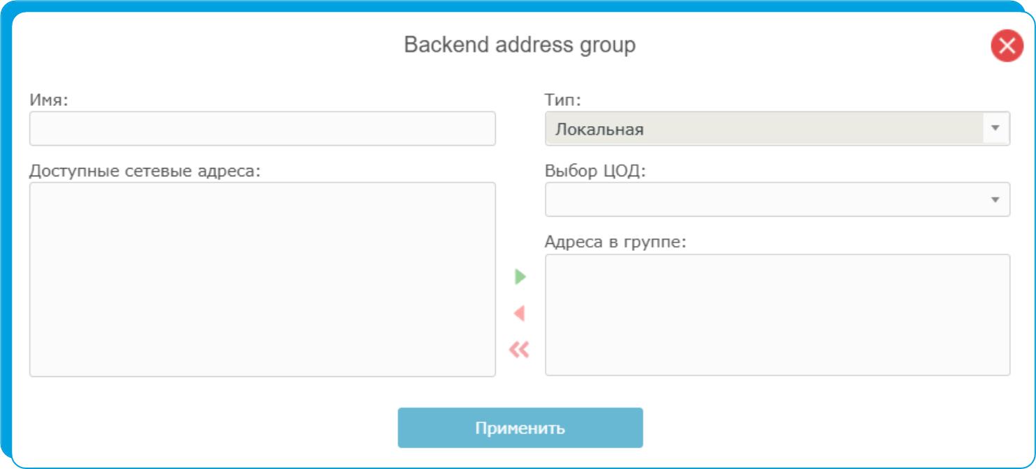The height and width of the screenshot is (469, 1036).
Task: Click the red single left arrow icon
Action: click(x=519, y=314)
